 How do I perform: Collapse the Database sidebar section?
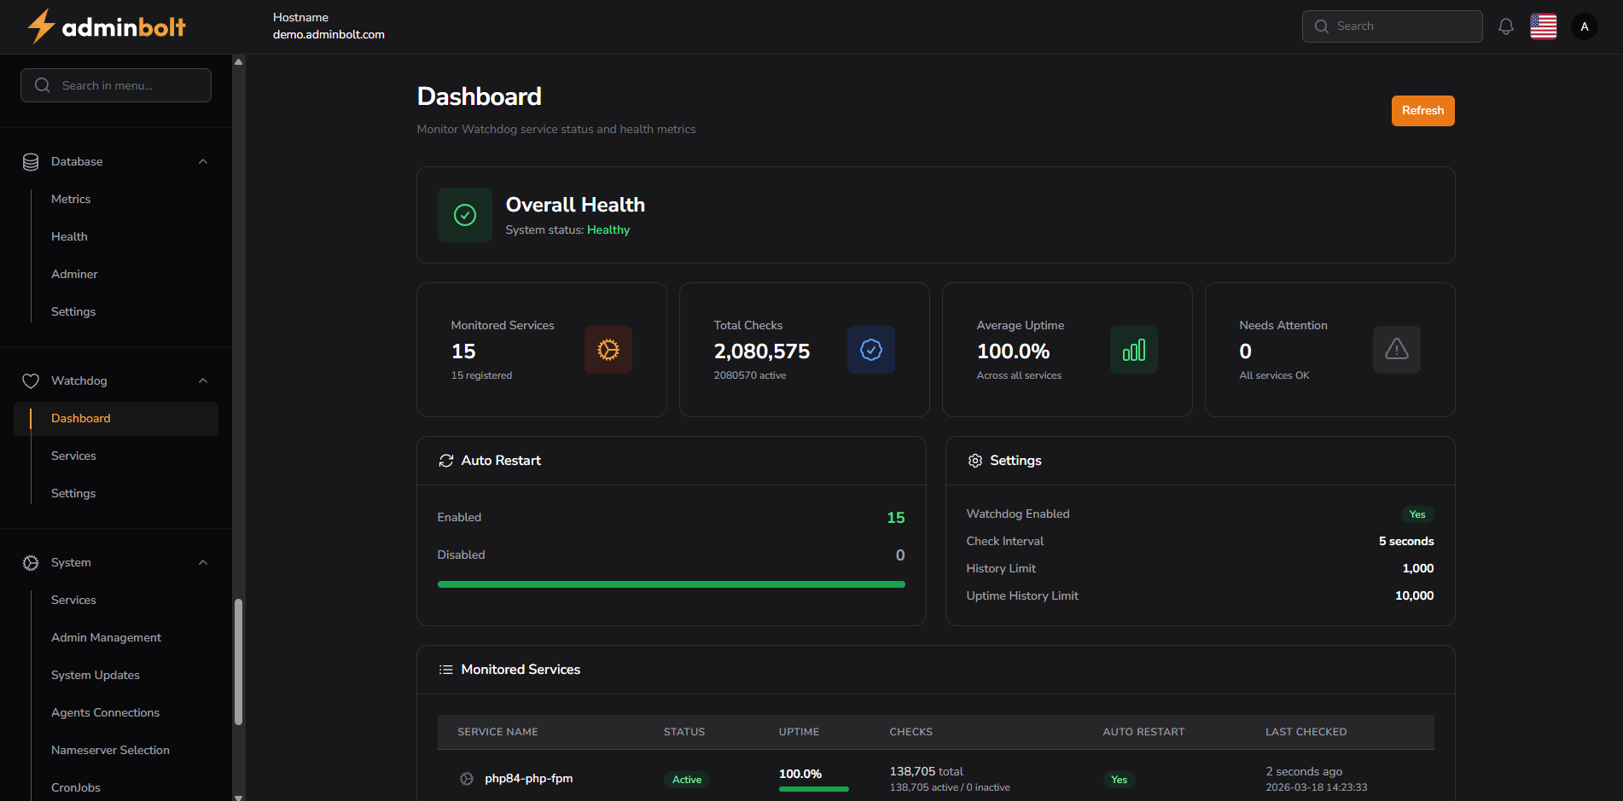click(203, 161)
